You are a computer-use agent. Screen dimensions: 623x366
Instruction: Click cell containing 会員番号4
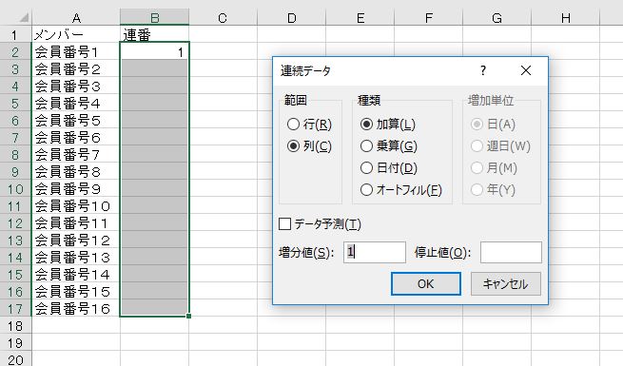(76, 103)
